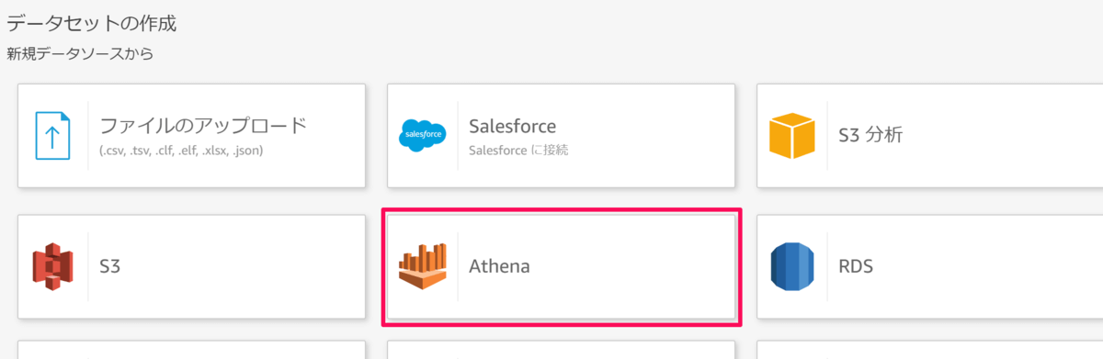
Task: Choose the RDS data source label
Action: click(856, 267)
